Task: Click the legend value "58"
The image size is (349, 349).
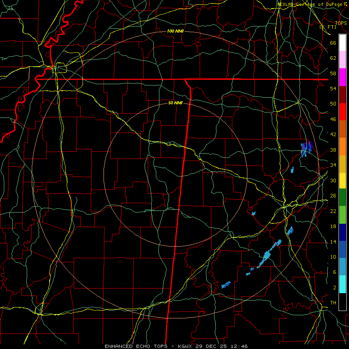Action: 333,73
